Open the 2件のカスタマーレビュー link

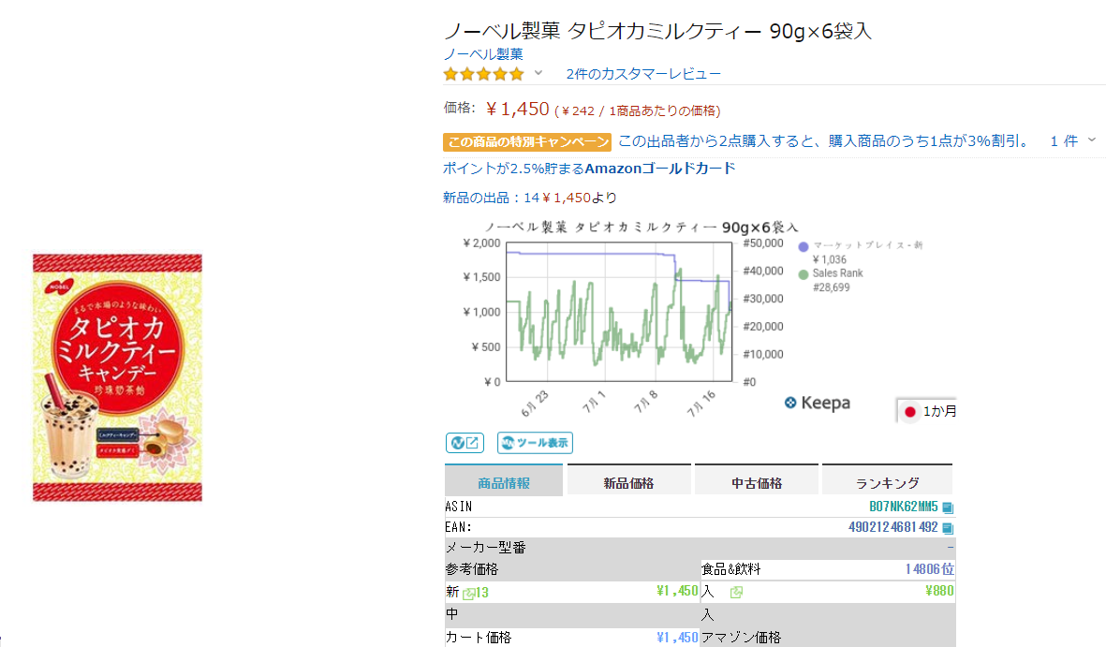(643, 74)
